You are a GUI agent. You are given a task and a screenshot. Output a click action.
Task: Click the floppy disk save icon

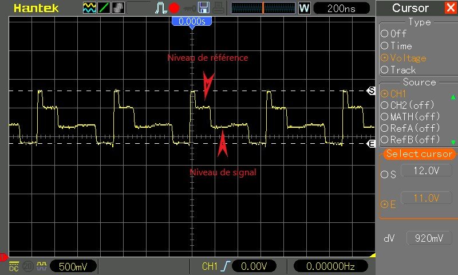(x=204, y=8)
